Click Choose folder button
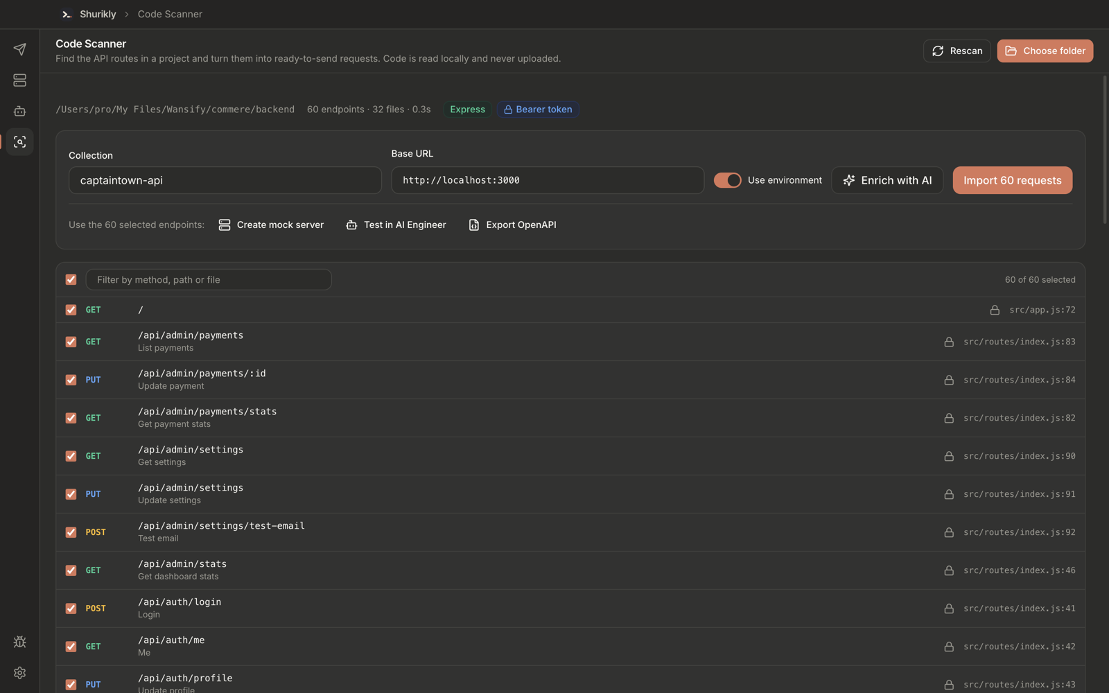Screen dimensions: 1109x693 (x=1045, y=51)
